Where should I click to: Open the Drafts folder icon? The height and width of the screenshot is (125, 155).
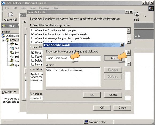click(x=12, y=61)
